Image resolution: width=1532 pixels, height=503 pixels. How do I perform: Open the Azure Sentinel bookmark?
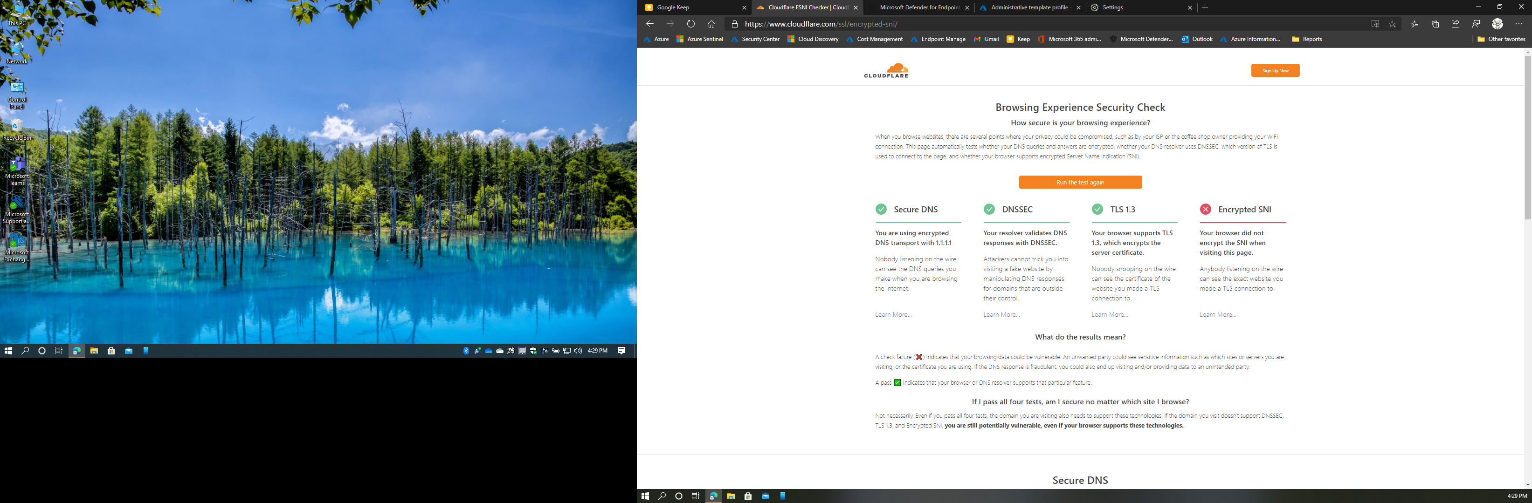tap(700, 39)
